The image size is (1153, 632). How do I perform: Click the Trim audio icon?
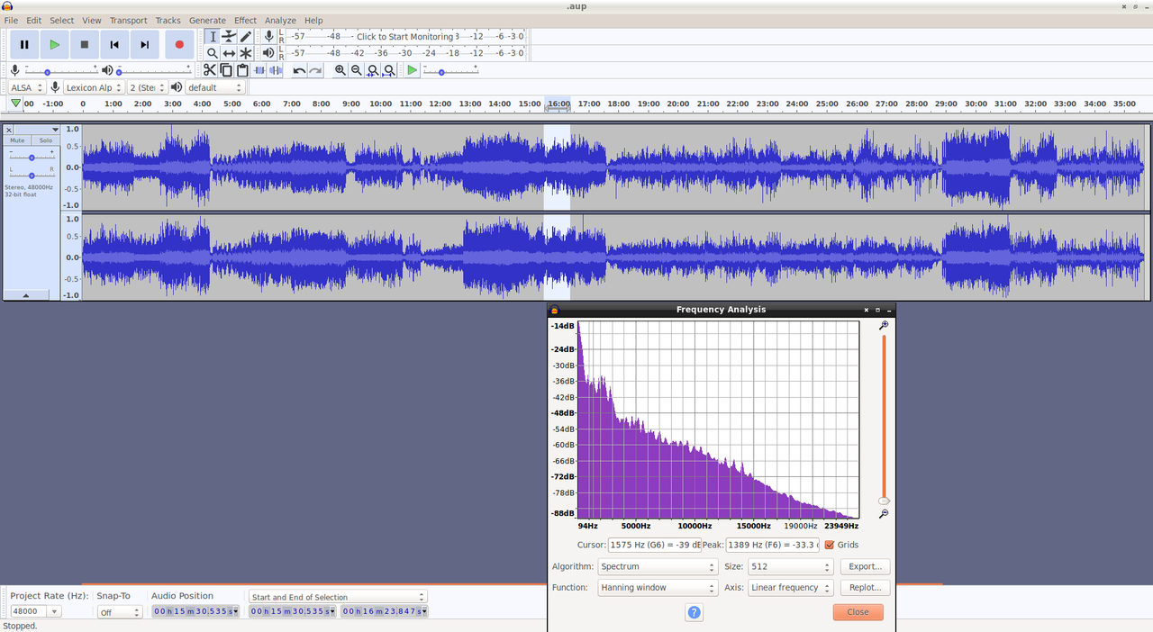[260, 70]
